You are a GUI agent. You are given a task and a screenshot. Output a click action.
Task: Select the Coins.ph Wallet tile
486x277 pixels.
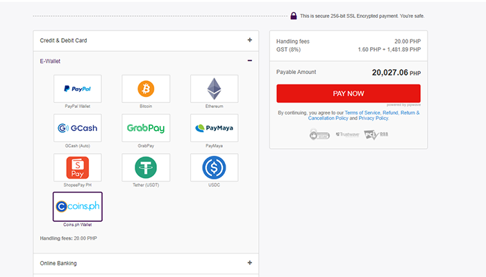77,206
